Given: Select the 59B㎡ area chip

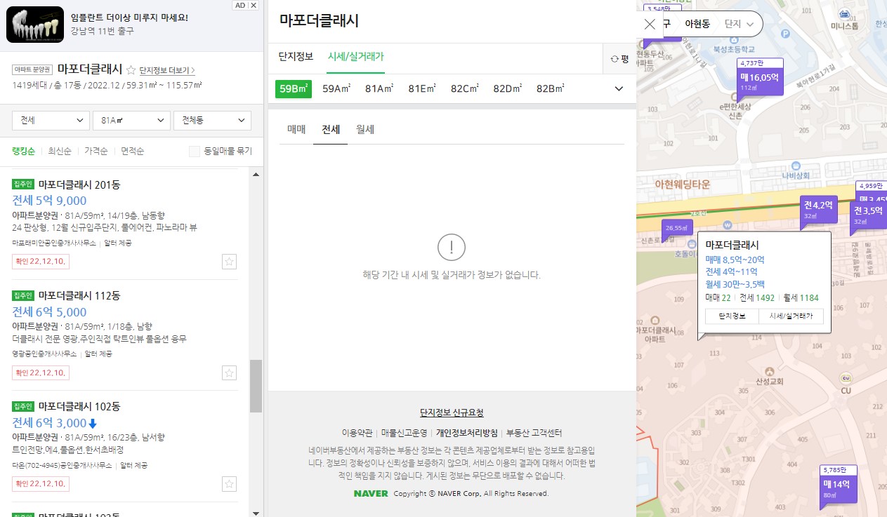Looking at the screenshot, I should pos(294,88).
